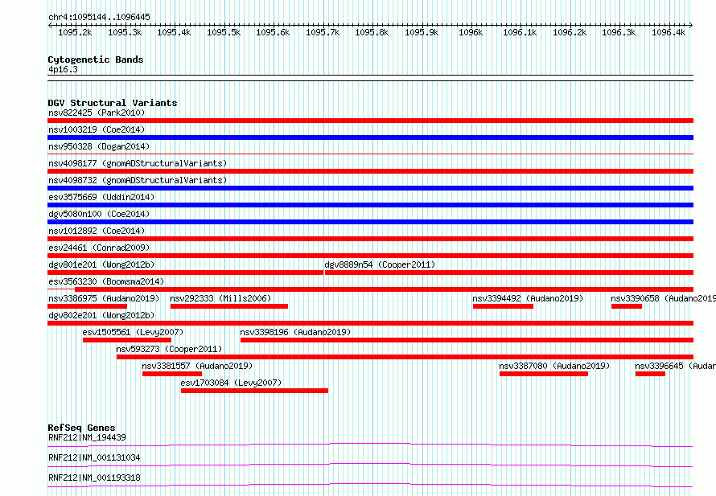This screenshot has height=496, width=716.
Task: Select nsv292333 (Mills2006) variant label
Action: [x=220, y=298]
